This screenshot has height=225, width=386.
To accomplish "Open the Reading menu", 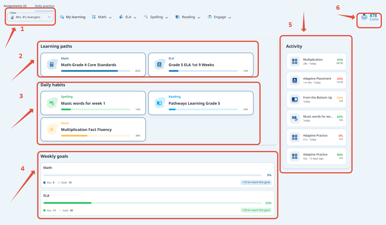I will coord(188,17).
